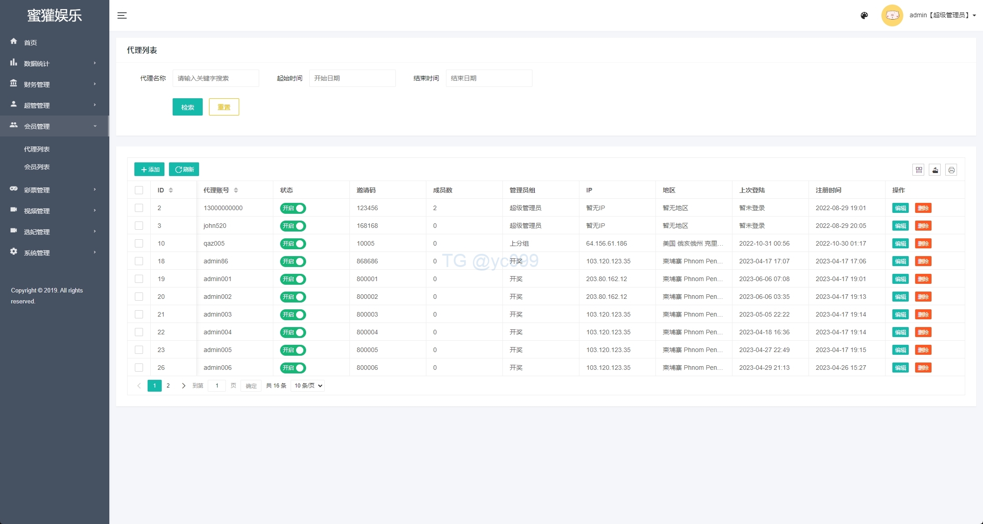Toggle status switch for john520
Screen dimensions: 983x524
coord(293,226)
